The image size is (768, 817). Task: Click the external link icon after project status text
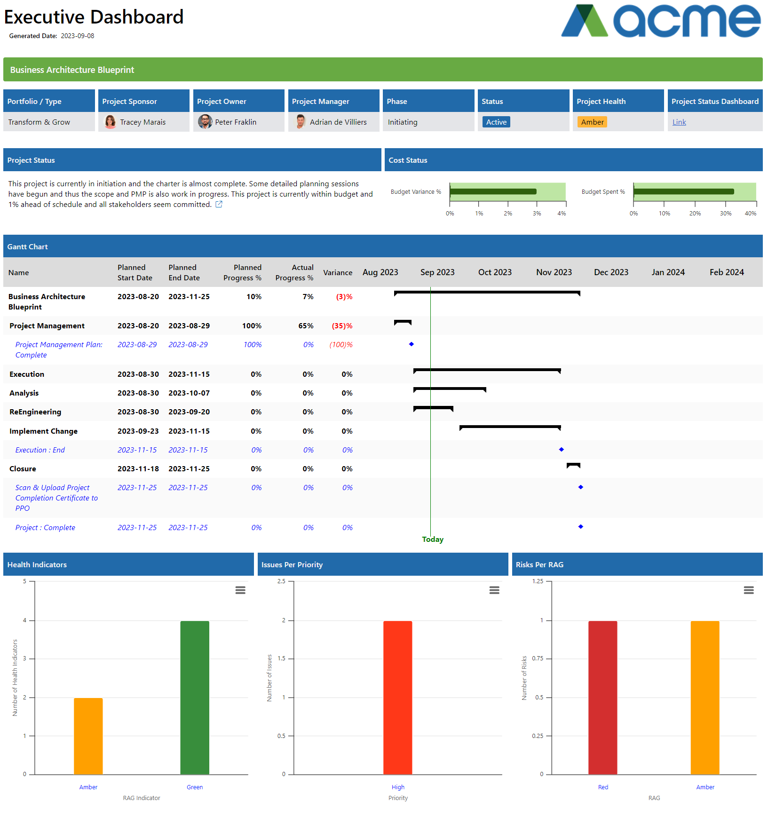[219, 204]
